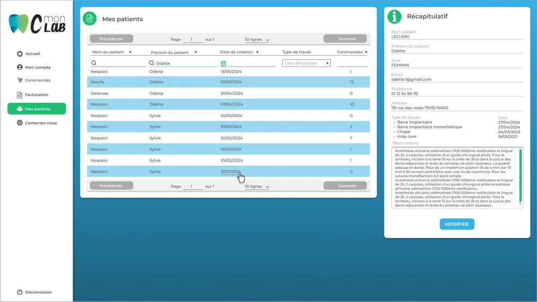Go to Commandes in sidebar
537x302 pixels.
click(38, 80)
